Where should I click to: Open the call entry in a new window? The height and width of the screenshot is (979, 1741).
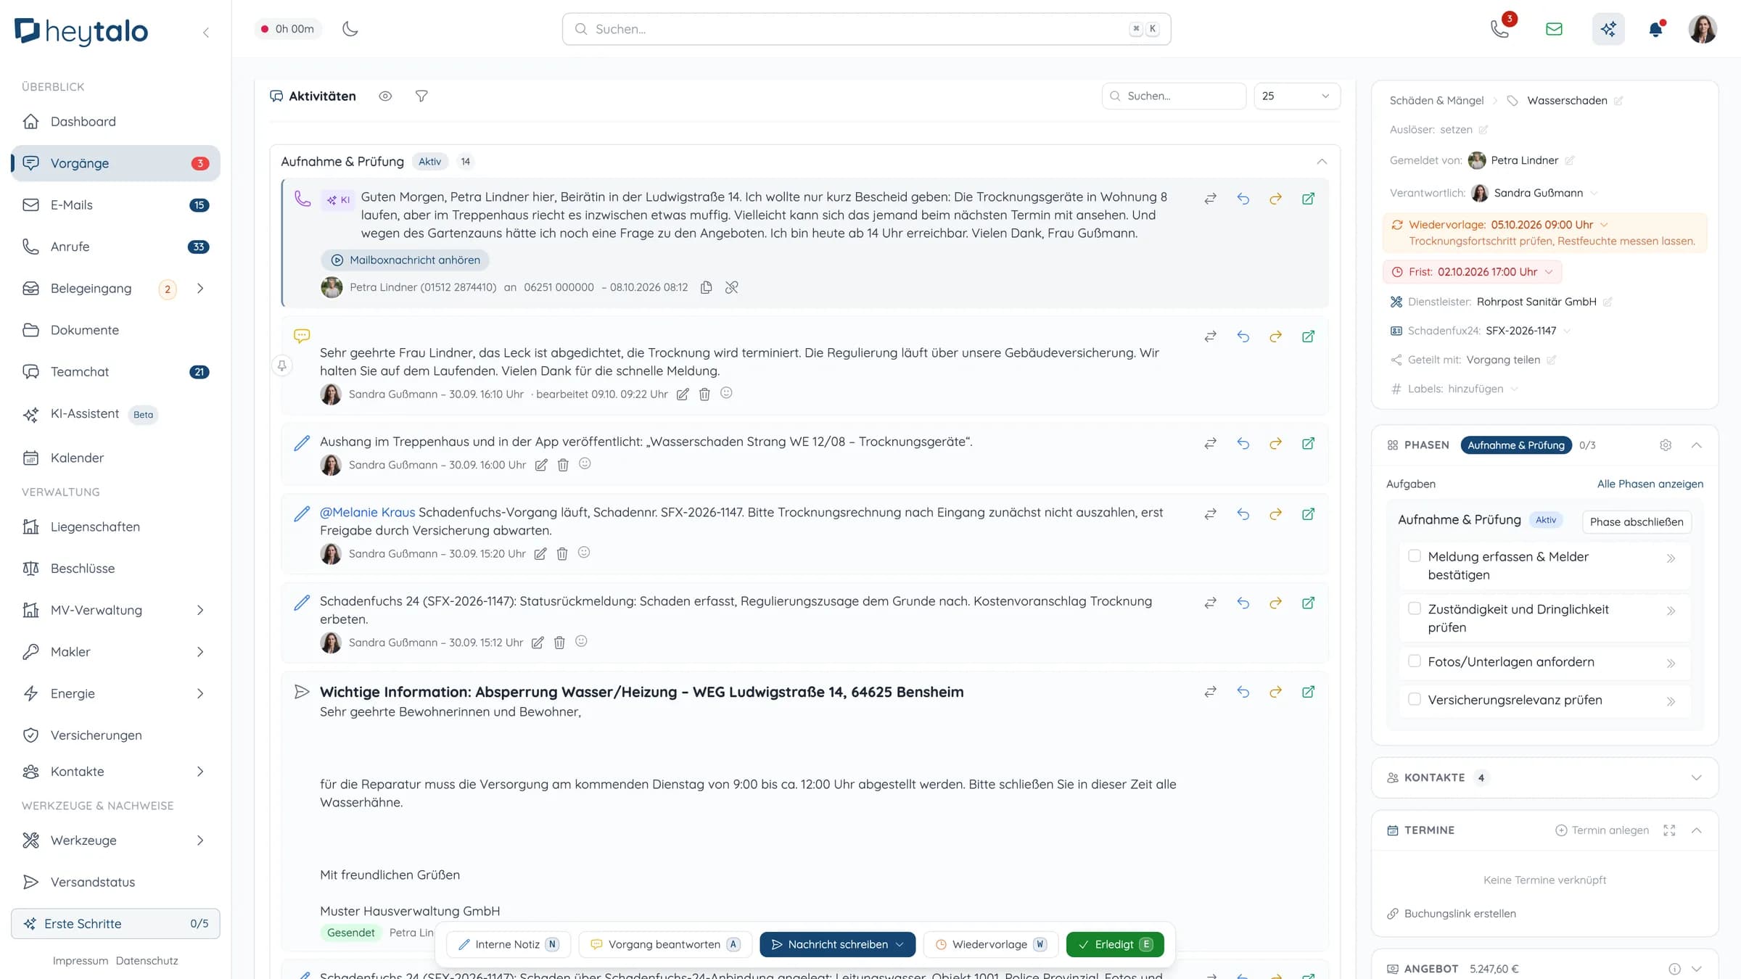1308,198
